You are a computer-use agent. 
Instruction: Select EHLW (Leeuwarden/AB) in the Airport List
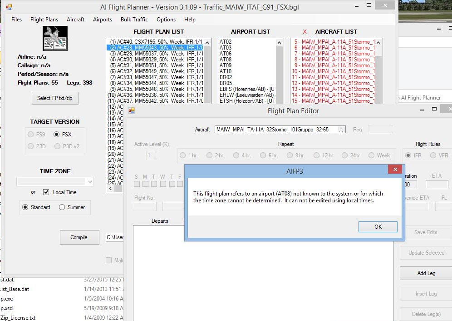(247, 95)
